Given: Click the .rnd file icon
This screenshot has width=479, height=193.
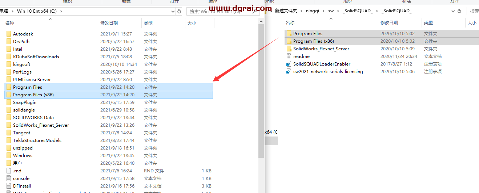Looking at the screenshot, I should pos(9,171).
